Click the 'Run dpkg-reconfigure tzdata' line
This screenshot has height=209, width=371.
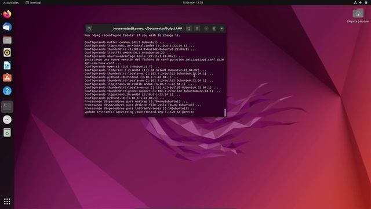tap(132, 35)
